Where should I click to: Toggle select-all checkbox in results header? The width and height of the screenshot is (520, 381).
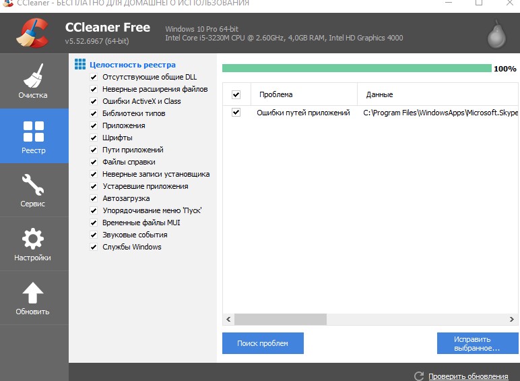pos(236,94)
